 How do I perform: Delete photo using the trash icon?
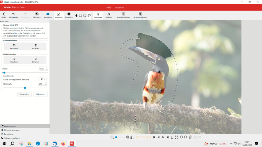(190, 137)
